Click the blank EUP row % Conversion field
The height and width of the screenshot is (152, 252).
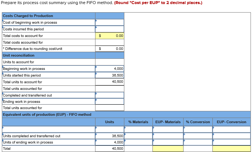198,129
